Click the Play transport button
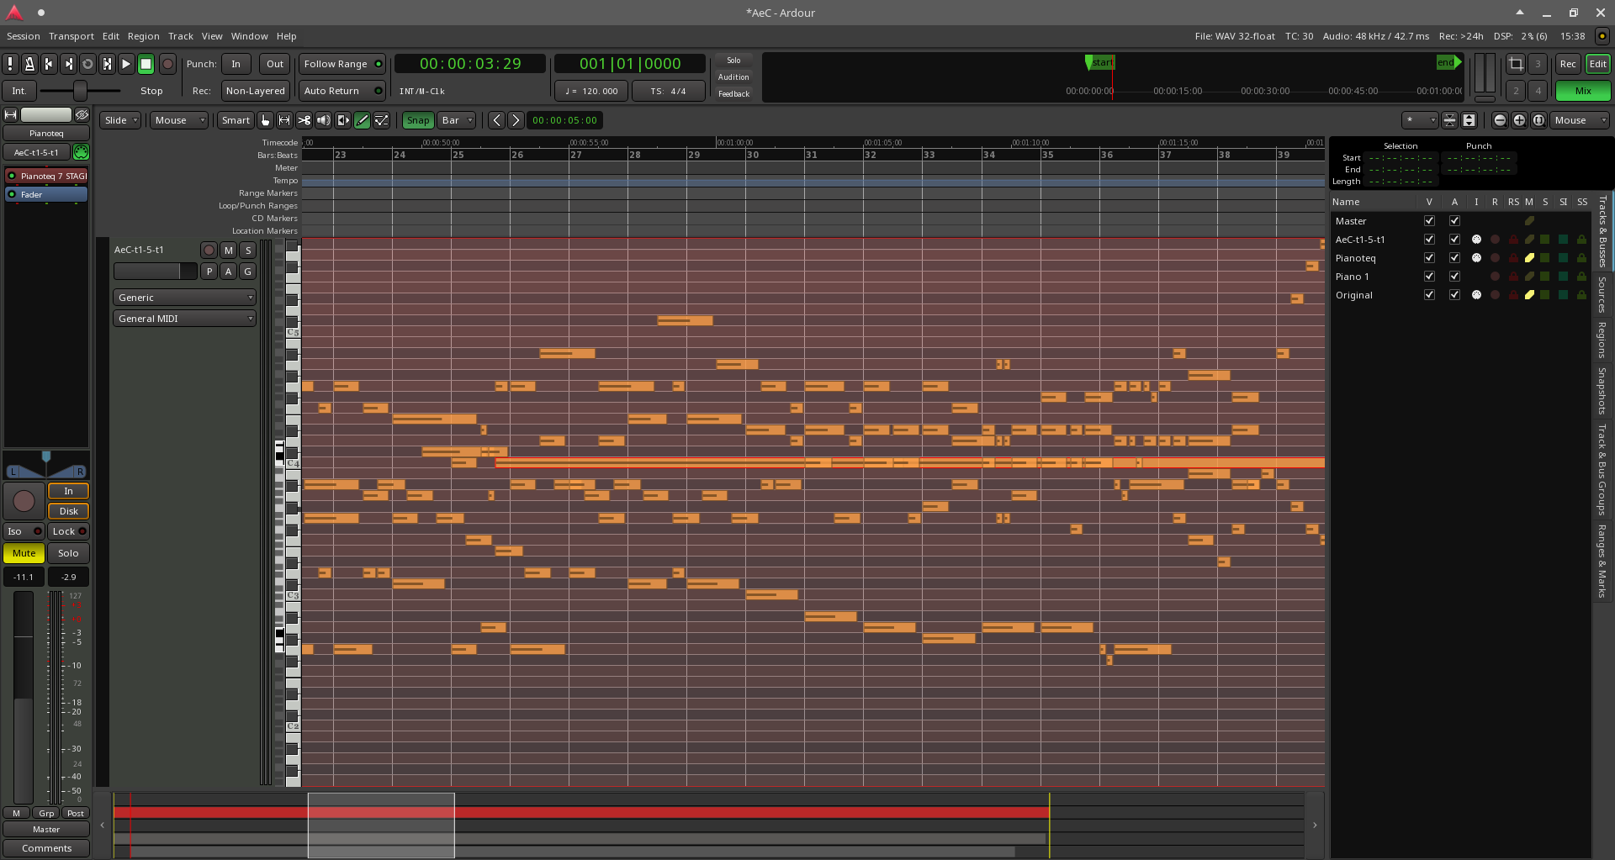This screenshot has width=1615, height=860. pyautogui.click(x=126, y=64)
